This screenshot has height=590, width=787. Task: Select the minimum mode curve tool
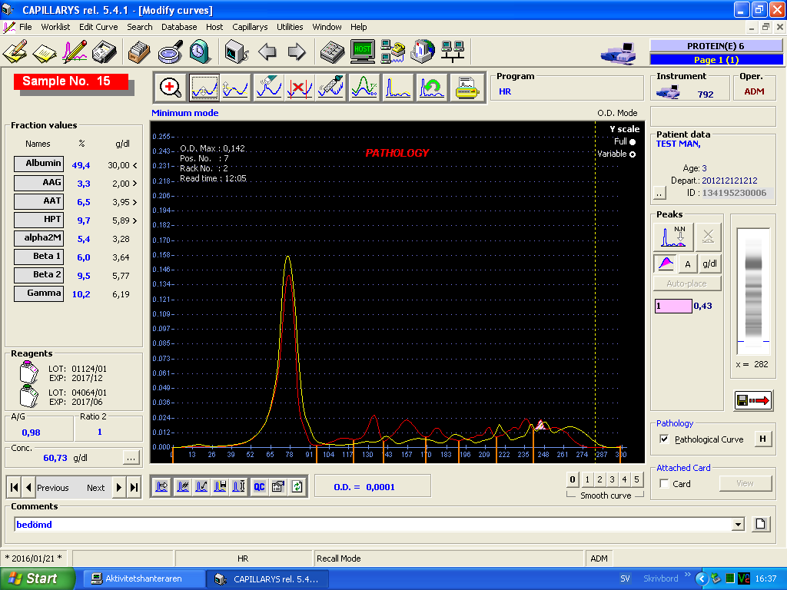coord(204,88)
